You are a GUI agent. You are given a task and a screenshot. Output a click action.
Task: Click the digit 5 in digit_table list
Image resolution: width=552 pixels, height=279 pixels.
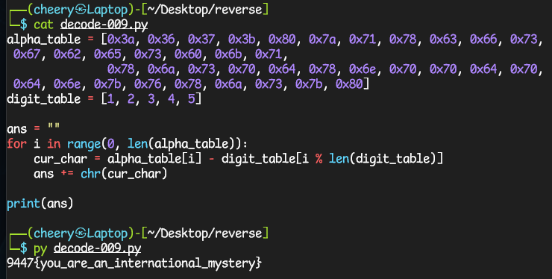192,98
